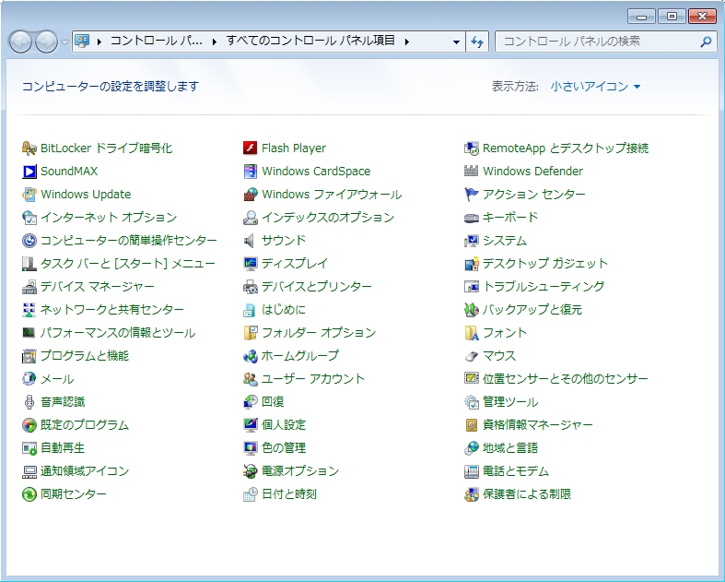Open インデックスのオプション link
The height and width of the screenshot is (582, 725).
pyautogui.click(x=328, y=217)
